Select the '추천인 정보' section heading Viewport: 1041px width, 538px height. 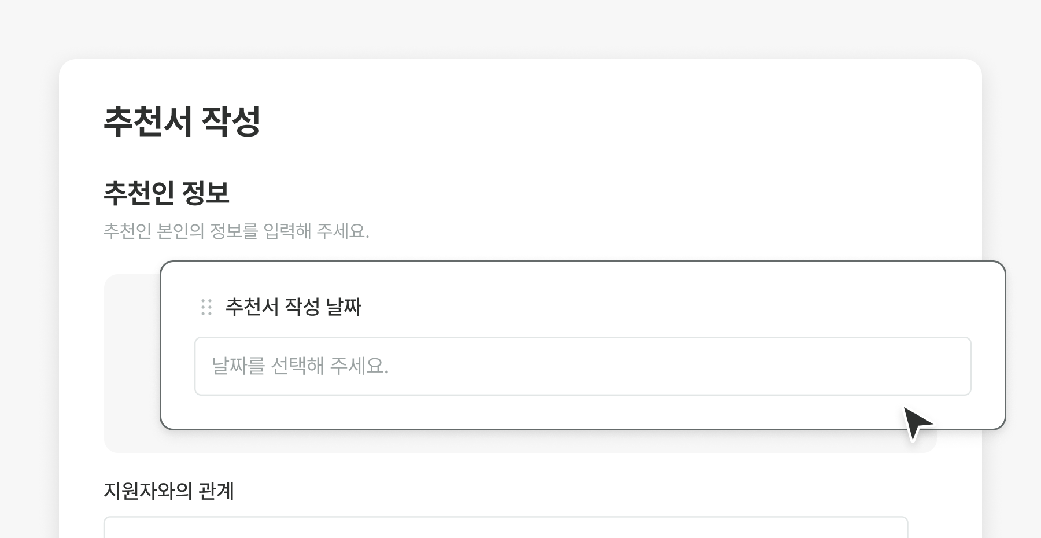[x=167, y=193]
